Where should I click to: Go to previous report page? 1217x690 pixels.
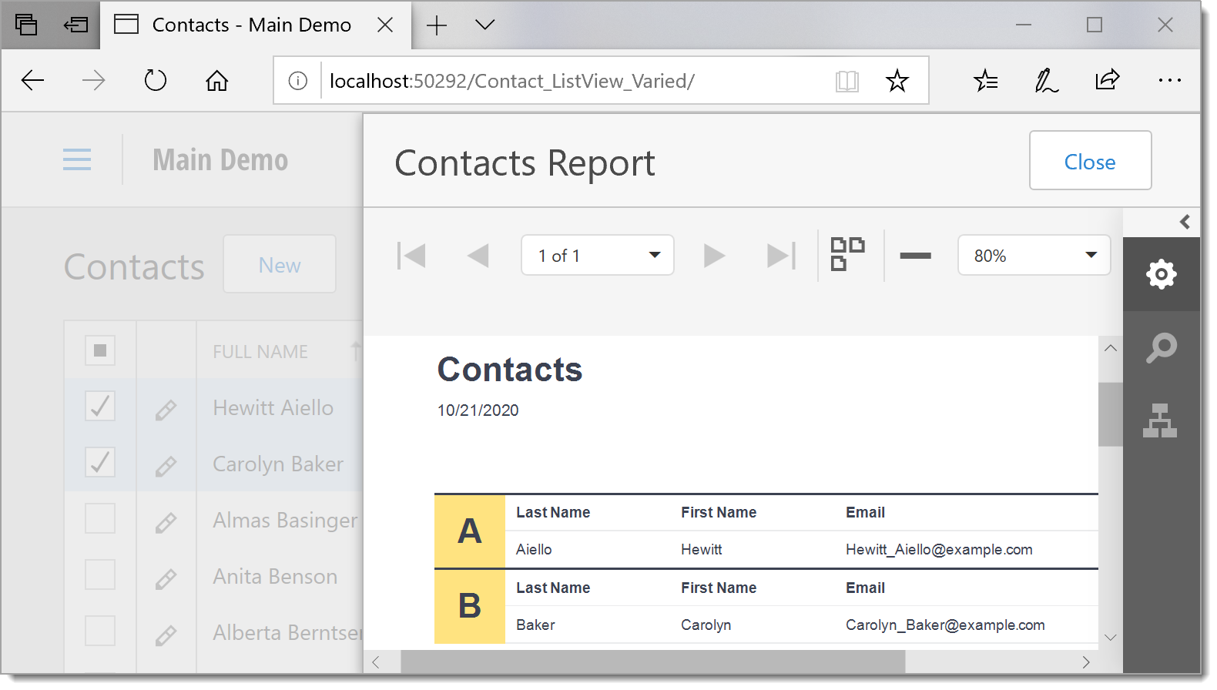(478, 256)
